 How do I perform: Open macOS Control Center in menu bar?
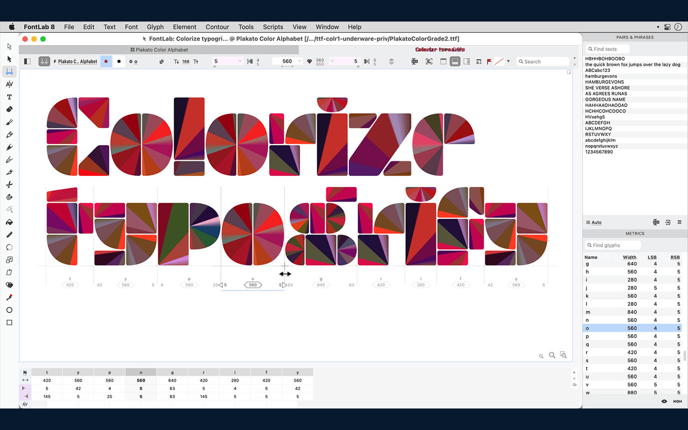(667, 27)
